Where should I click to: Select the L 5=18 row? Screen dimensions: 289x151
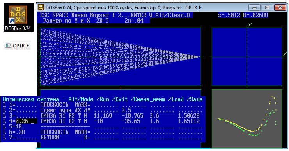tap(103, 127)
